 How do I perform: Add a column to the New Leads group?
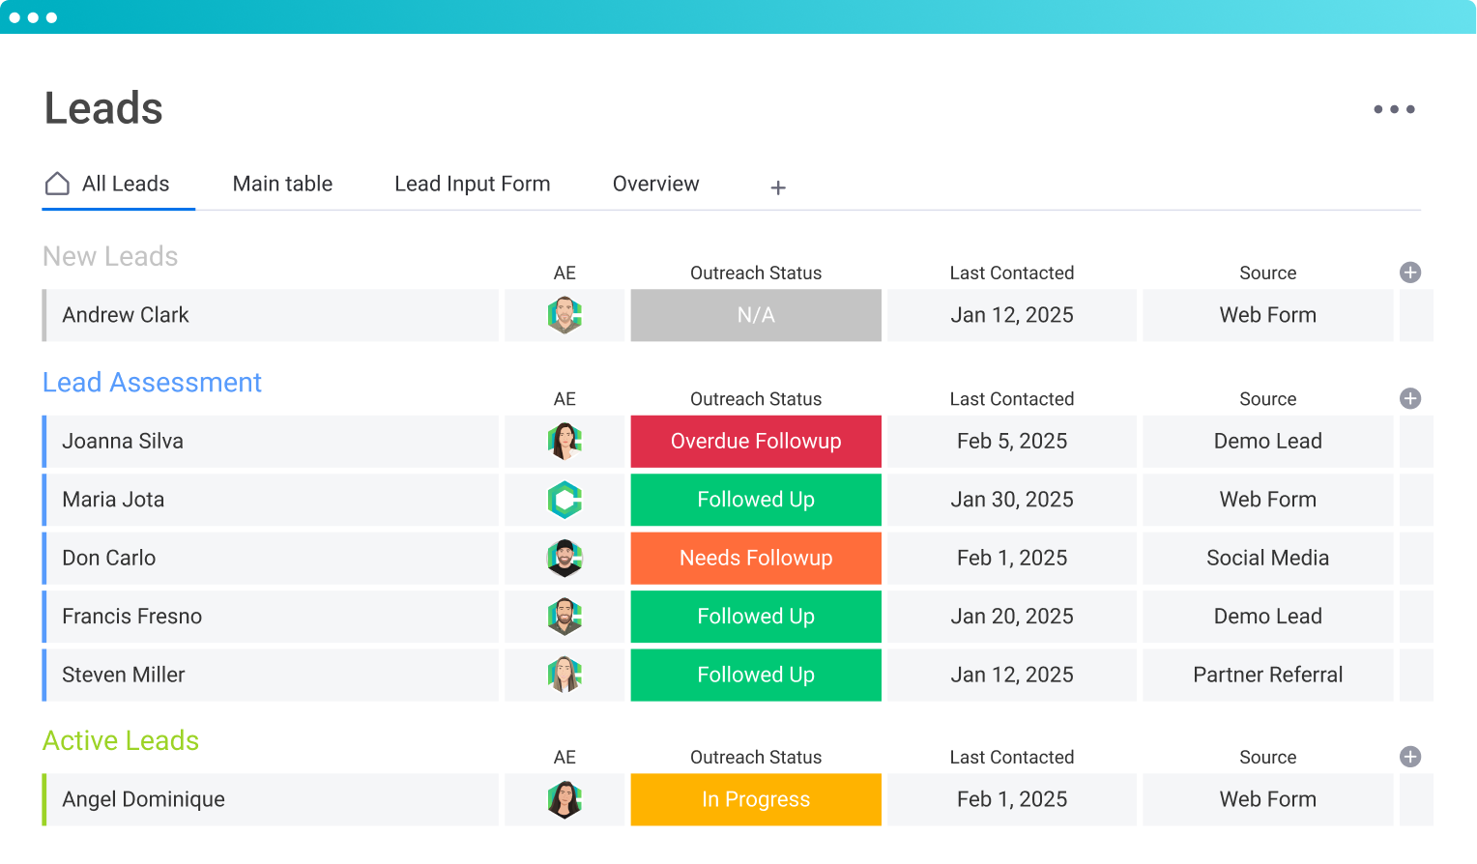pyautogui.click(x=1410, y=273)
